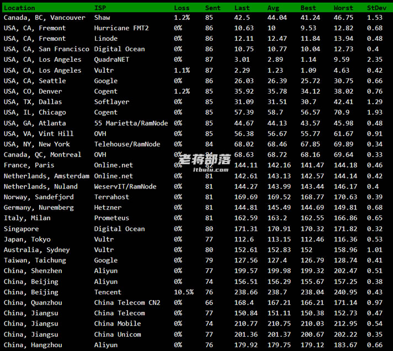Select 'USA, IL, Chicago' location
This screenshot has height=351, width=393.
pos(35,112)
